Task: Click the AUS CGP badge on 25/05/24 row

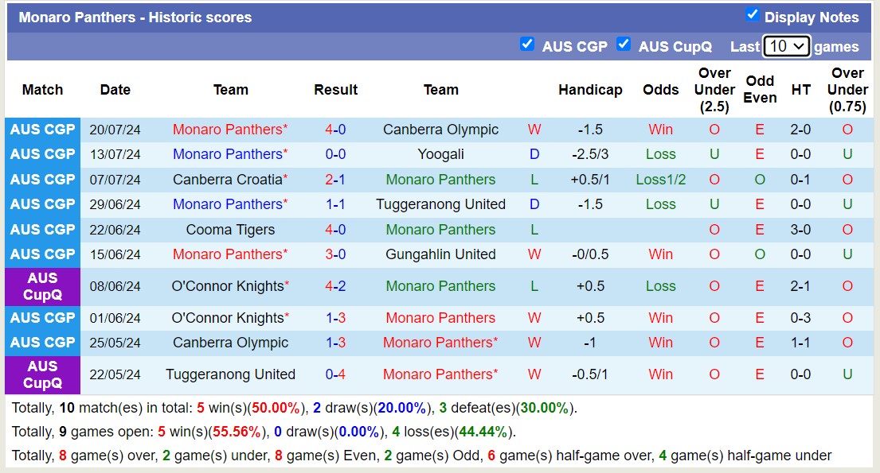Action: [42, 343]
